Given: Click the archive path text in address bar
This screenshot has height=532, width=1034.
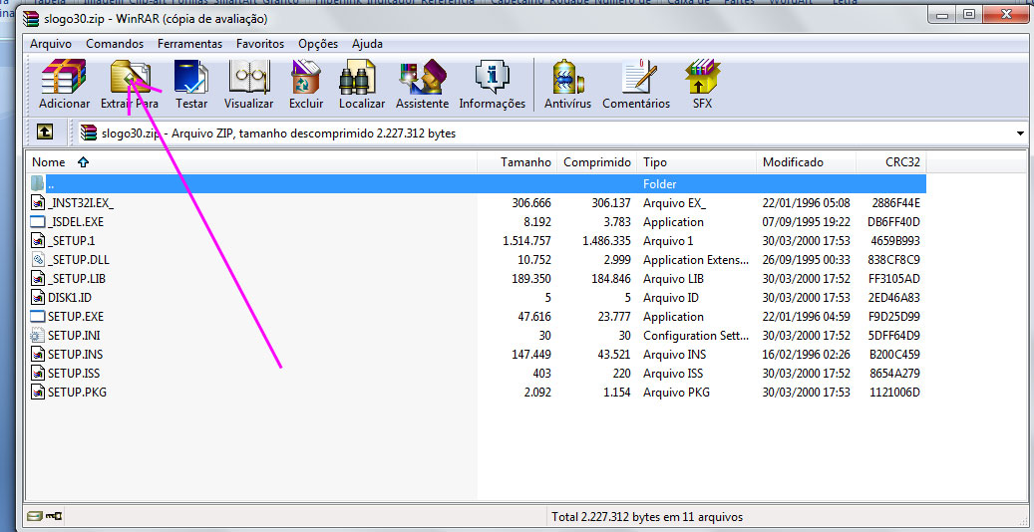Looking at the screenshot, I should point(278,133).
